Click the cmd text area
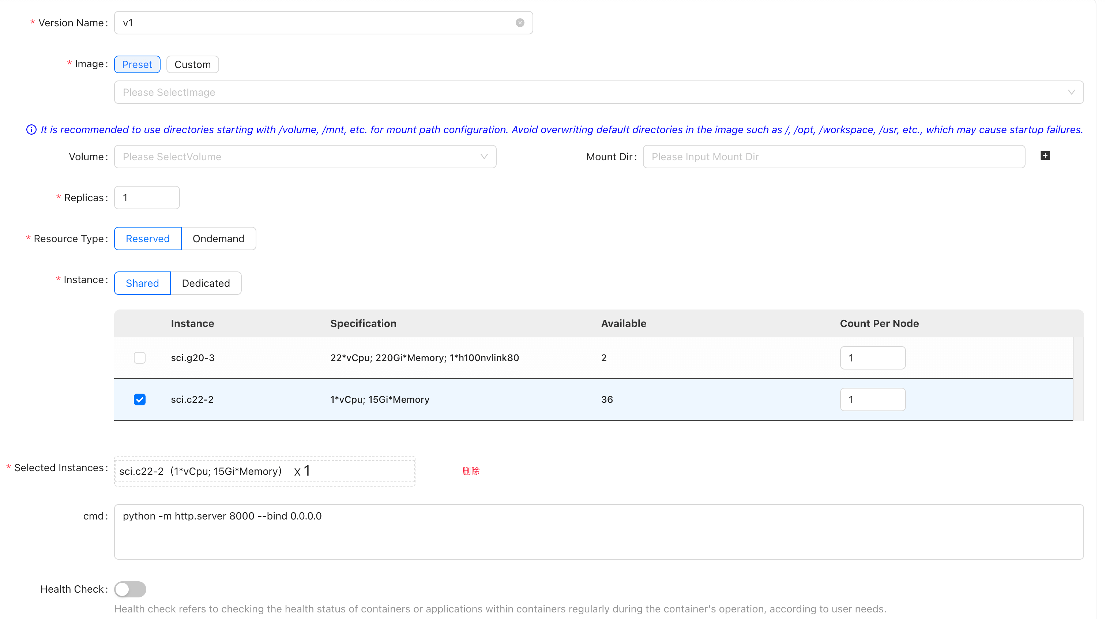 tap(598, 532)
